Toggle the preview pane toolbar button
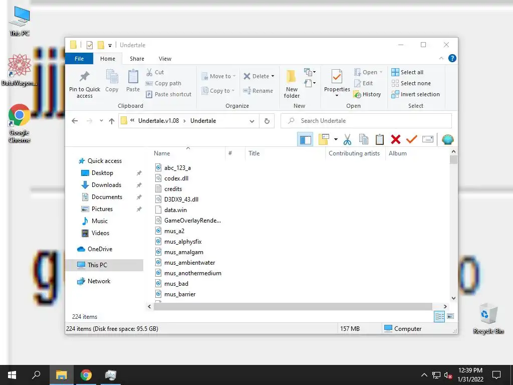 coord(305,140)
